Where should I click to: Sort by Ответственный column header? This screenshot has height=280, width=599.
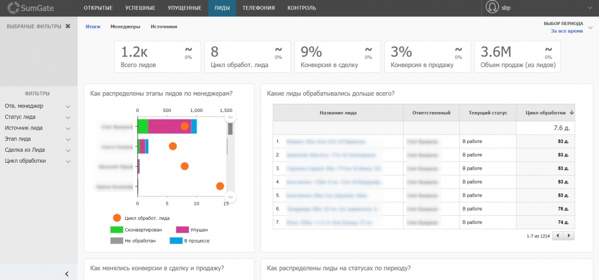tap(431, 113)
